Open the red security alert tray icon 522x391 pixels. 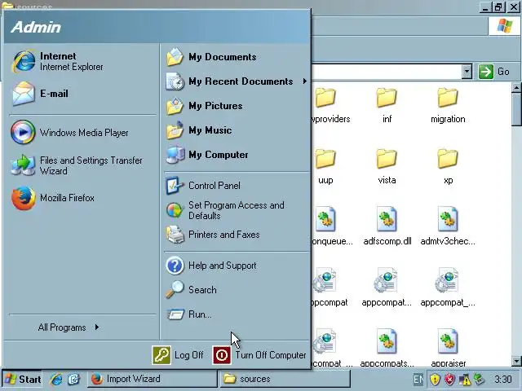point(449,380)
